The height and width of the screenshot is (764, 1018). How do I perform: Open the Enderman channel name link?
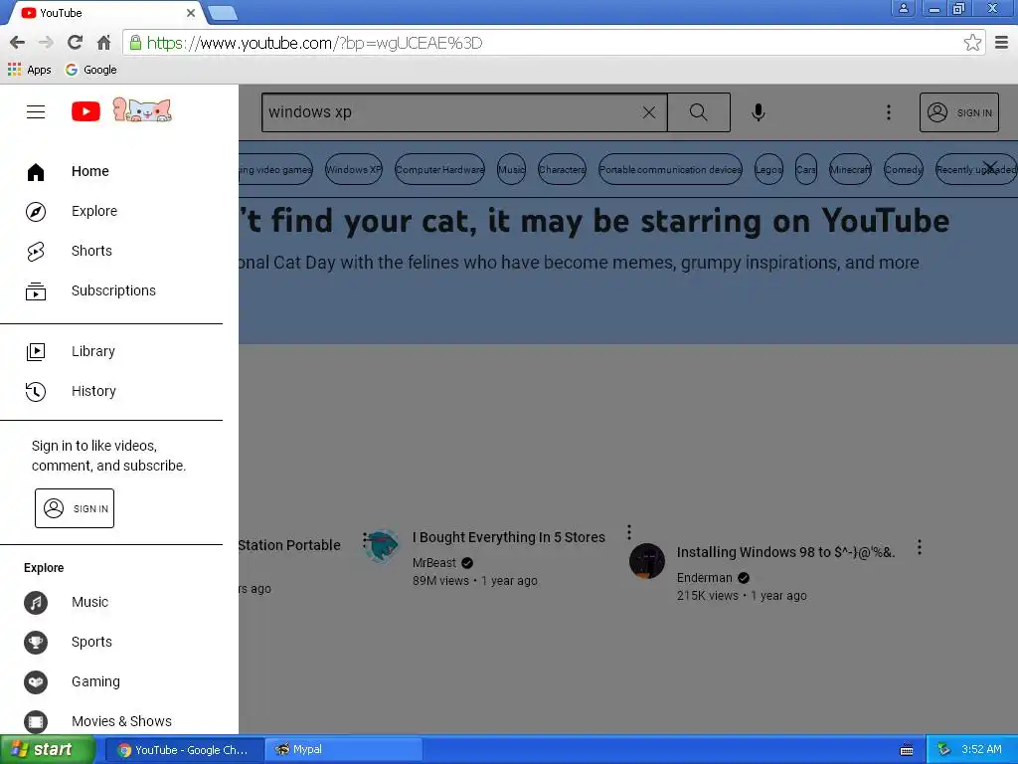click(x=705, y=578)
